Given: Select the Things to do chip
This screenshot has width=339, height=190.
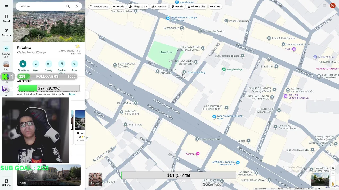Looking at the screenshot, I should (x=138, y=6).
